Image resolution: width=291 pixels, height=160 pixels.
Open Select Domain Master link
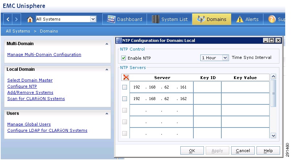[30, 80]
